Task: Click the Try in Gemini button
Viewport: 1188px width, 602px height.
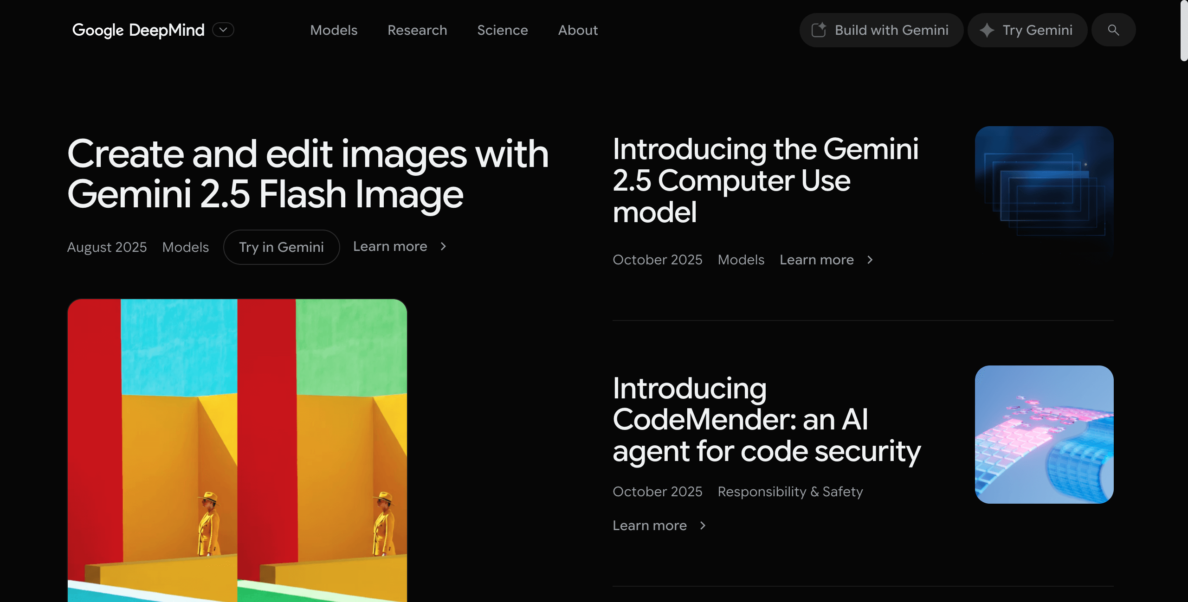Action: 281,247
